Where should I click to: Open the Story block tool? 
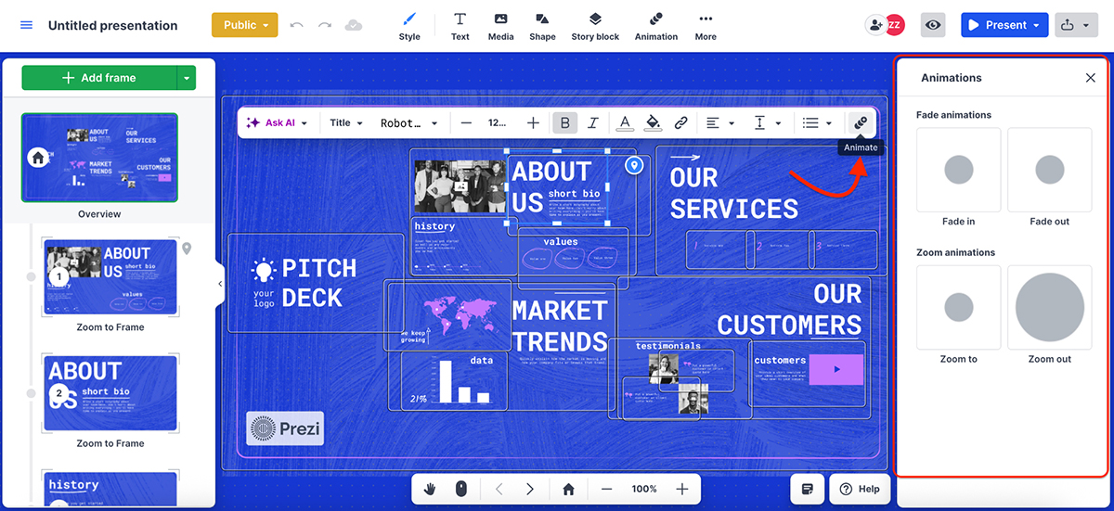coord(595,26)
